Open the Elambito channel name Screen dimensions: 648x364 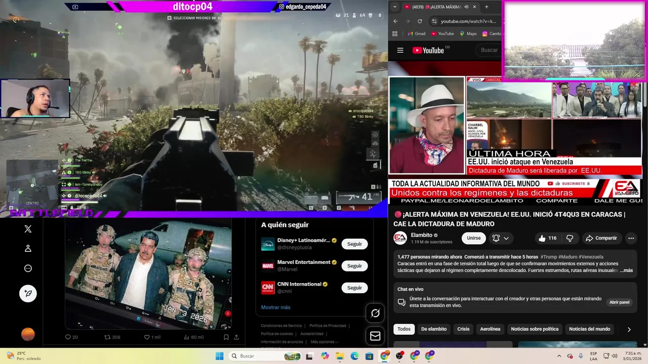(422, 235)
